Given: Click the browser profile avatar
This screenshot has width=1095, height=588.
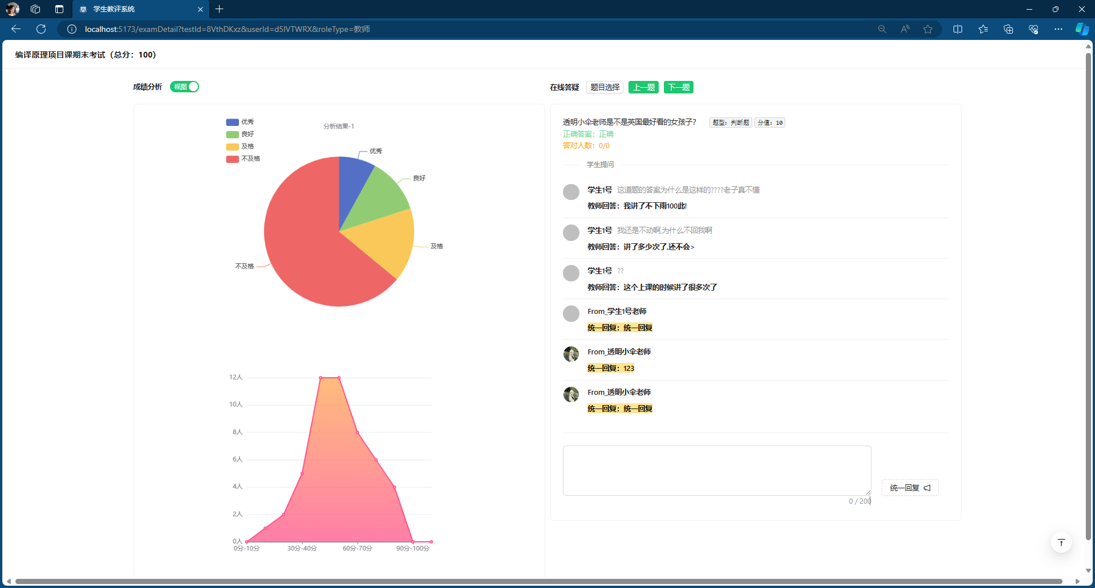Looking at the screenshot, I should (13, 9).
